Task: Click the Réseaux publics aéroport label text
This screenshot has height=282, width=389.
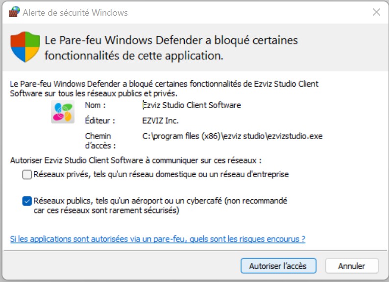Action: click(160, 205)
